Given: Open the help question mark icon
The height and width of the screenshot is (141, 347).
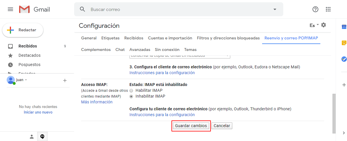Looking at the screenshot, I should click(315, 9).
